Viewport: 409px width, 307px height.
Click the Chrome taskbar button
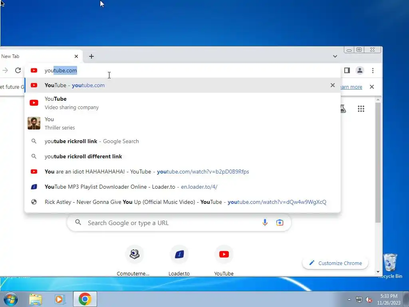(x=85, y=299)
